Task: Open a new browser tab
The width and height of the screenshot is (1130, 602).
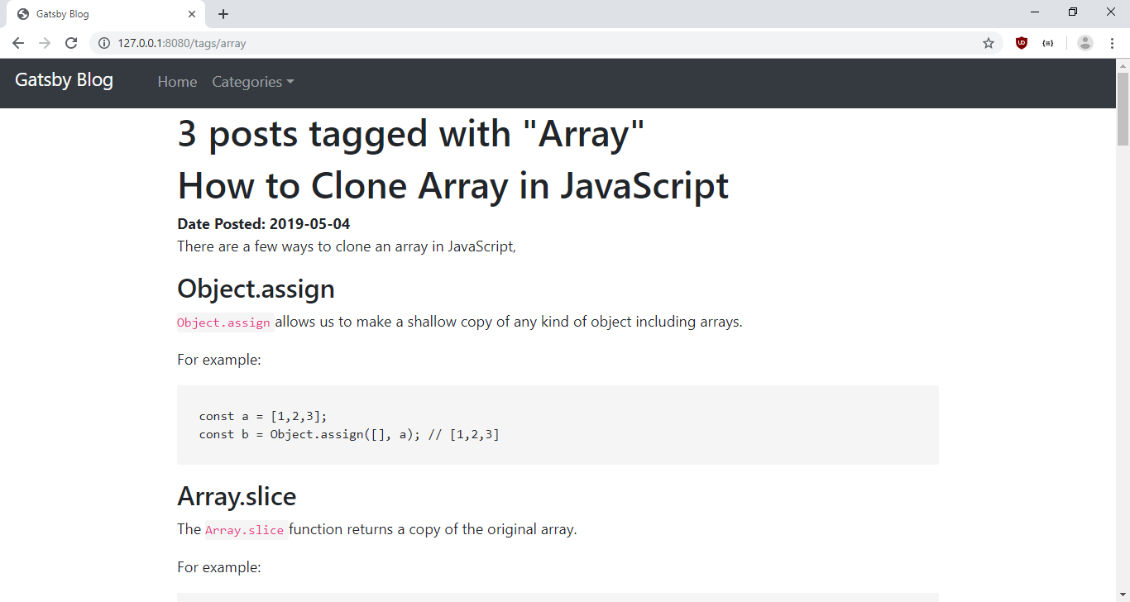Action: pyautogui.click(x=223, y=14)
